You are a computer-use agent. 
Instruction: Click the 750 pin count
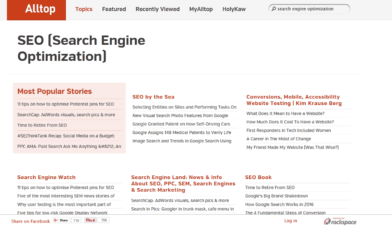(104, 220)
